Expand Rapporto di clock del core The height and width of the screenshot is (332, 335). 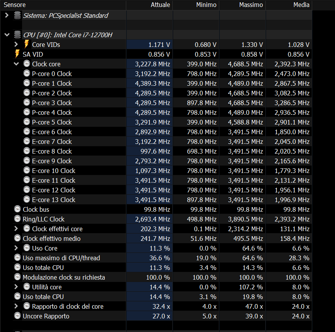tap(16, 306)
